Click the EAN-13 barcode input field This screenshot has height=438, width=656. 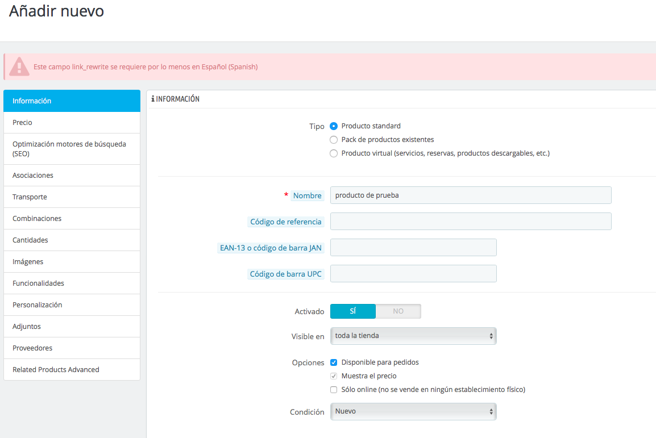click(x=413, y=248)
